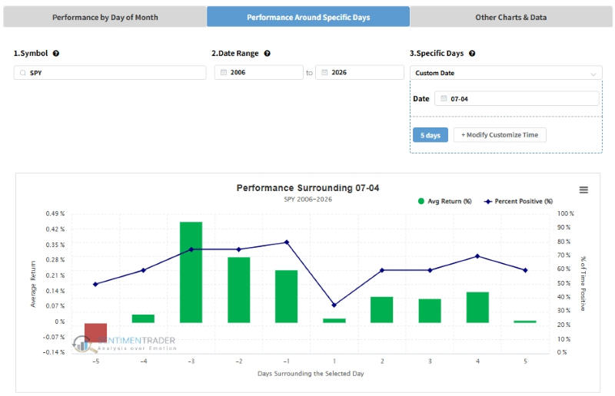Click the green bar at day -4
Viewport: 615px width, 396px height.
point(143,318)
